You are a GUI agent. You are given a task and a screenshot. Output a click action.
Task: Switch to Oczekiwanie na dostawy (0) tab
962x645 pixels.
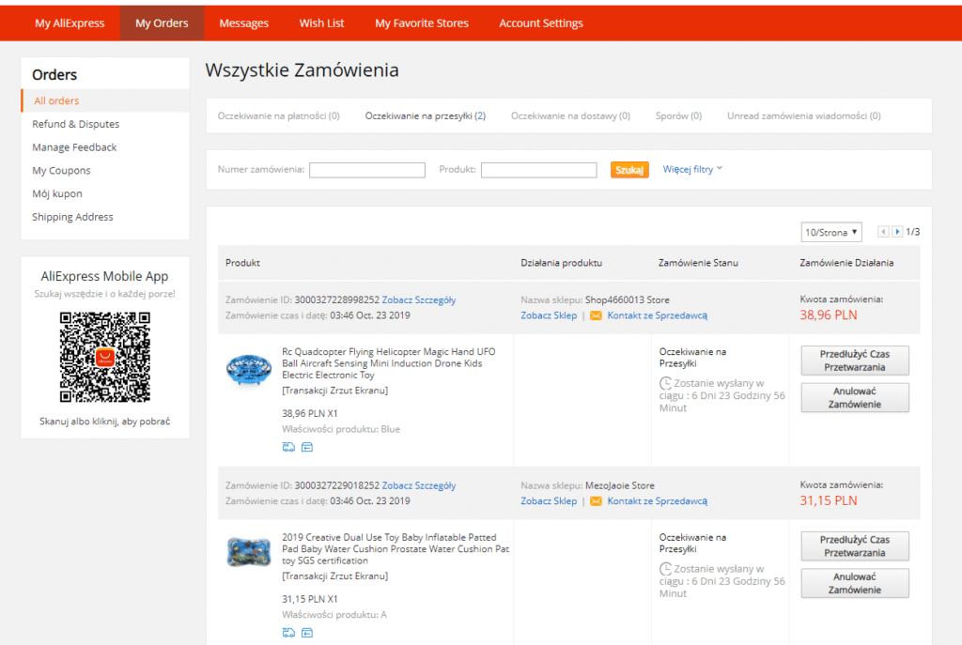(570, 115)
